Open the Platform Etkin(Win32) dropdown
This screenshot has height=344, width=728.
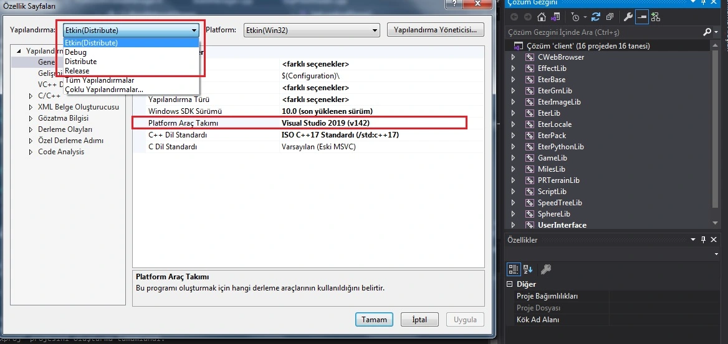310,30
